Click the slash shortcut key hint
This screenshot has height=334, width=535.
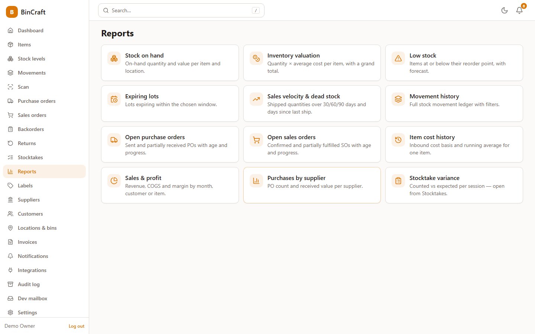pyautogui.click(x=256, y=10)
